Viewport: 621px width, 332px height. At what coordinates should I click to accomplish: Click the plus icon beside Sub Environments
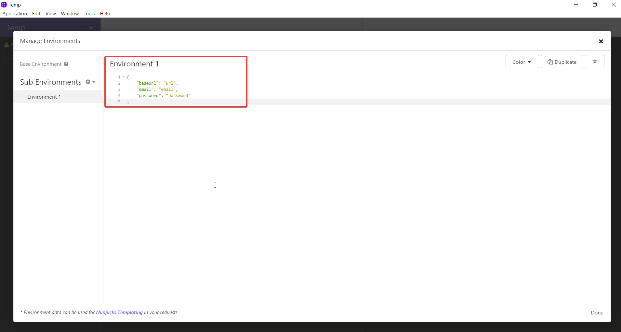coord(88,82)
